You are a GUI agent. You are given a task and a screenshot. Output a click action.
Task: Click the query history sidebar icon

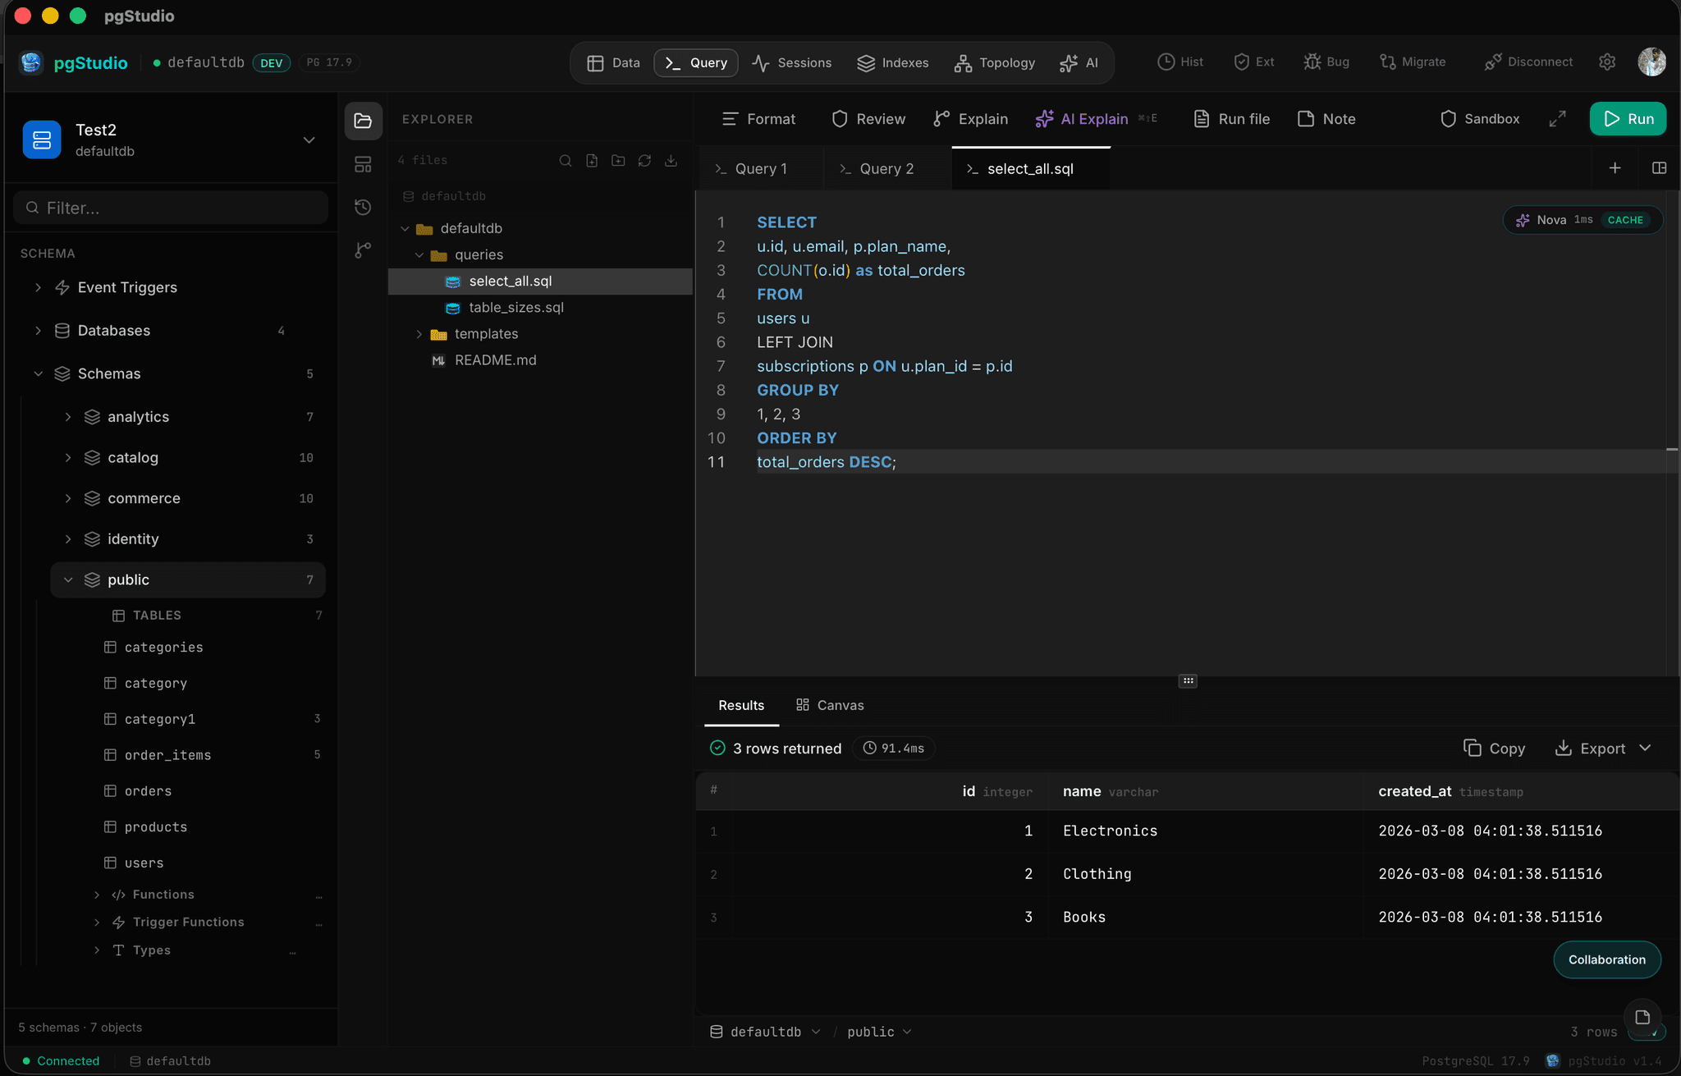pos(363,207)
